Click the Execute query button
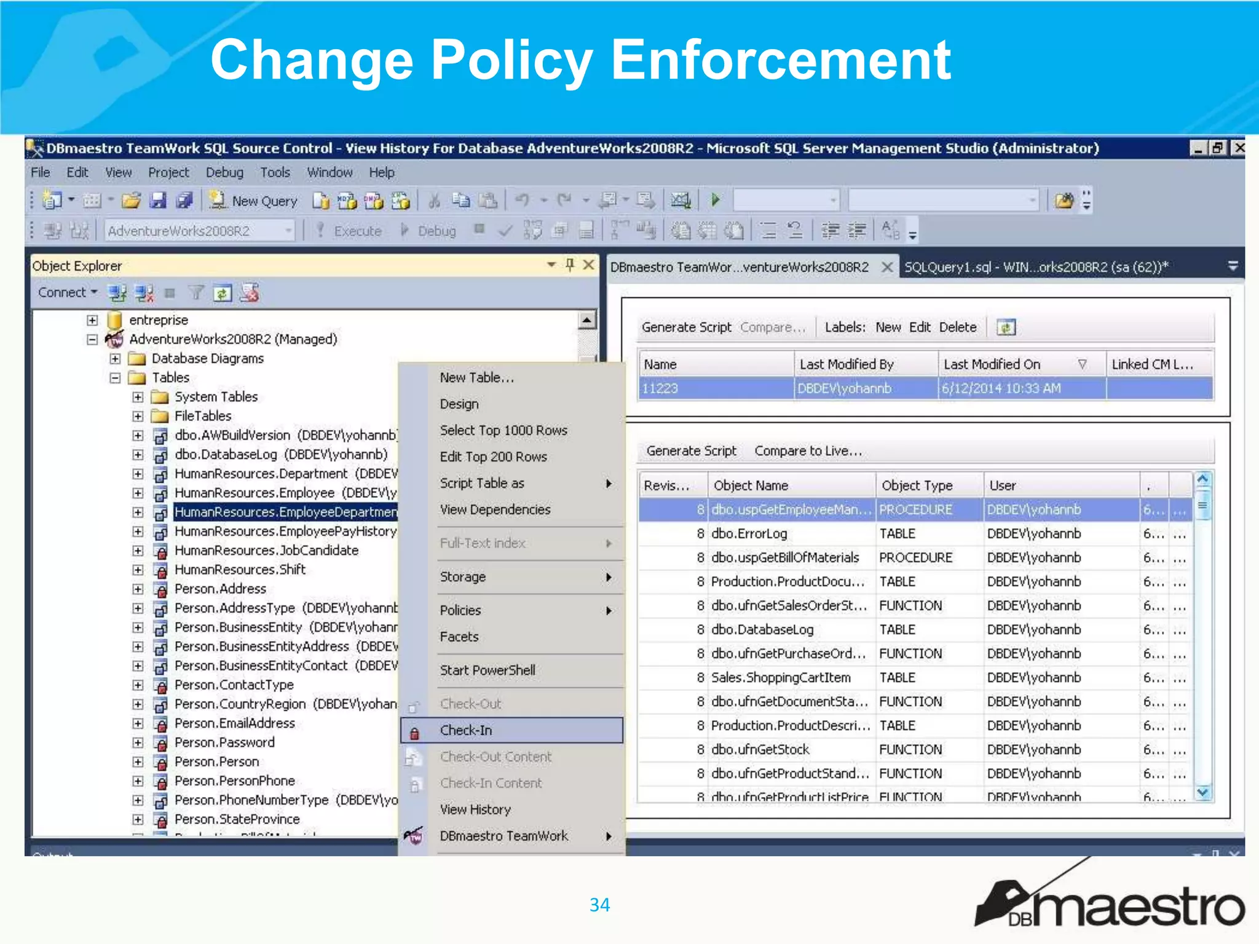Viewport: 1259px width, 944px height. (349, 231)
